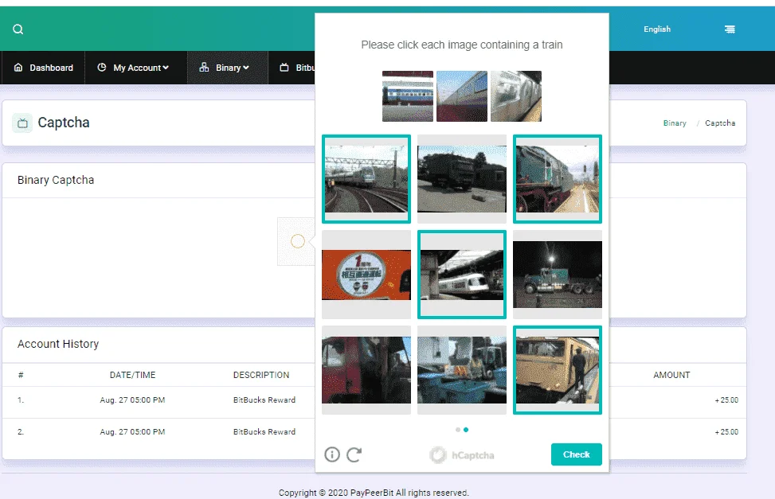Click the Binary network icon
This screenshot has width=775, height=499.
204,67
